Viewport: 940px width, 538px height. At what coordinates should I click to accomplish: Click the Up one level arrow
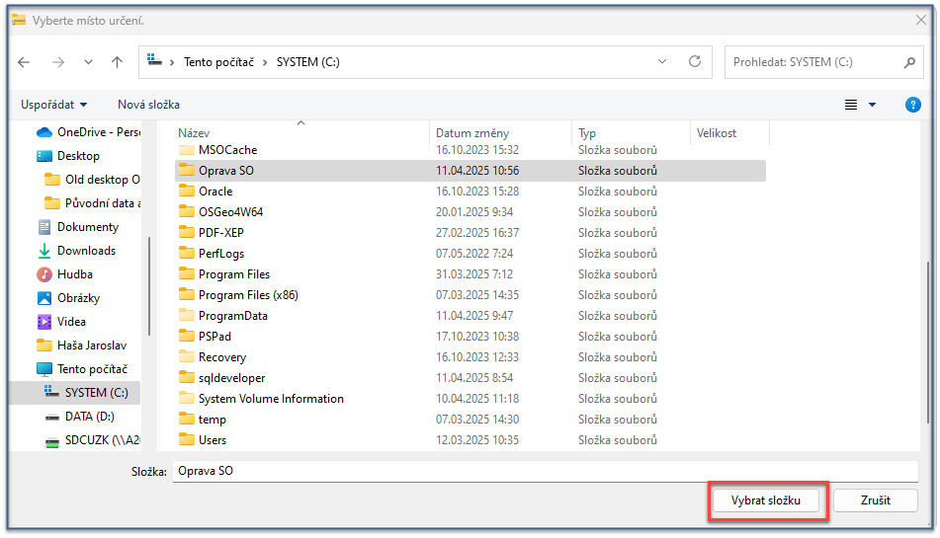click(x=117, y=62)
